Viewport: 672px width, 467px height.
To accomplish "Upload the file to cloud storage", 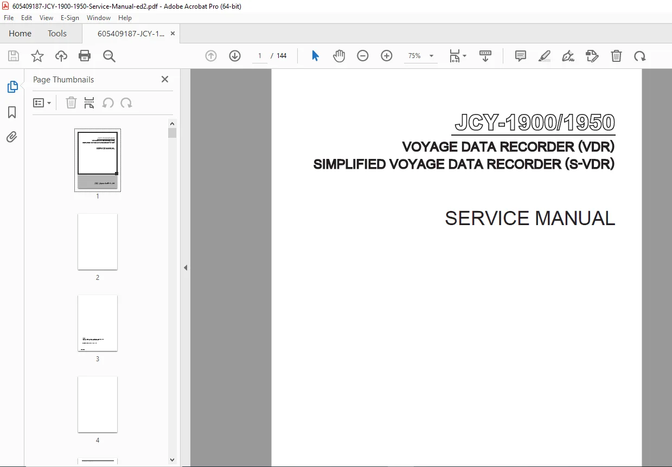I will tap(61, 56).
